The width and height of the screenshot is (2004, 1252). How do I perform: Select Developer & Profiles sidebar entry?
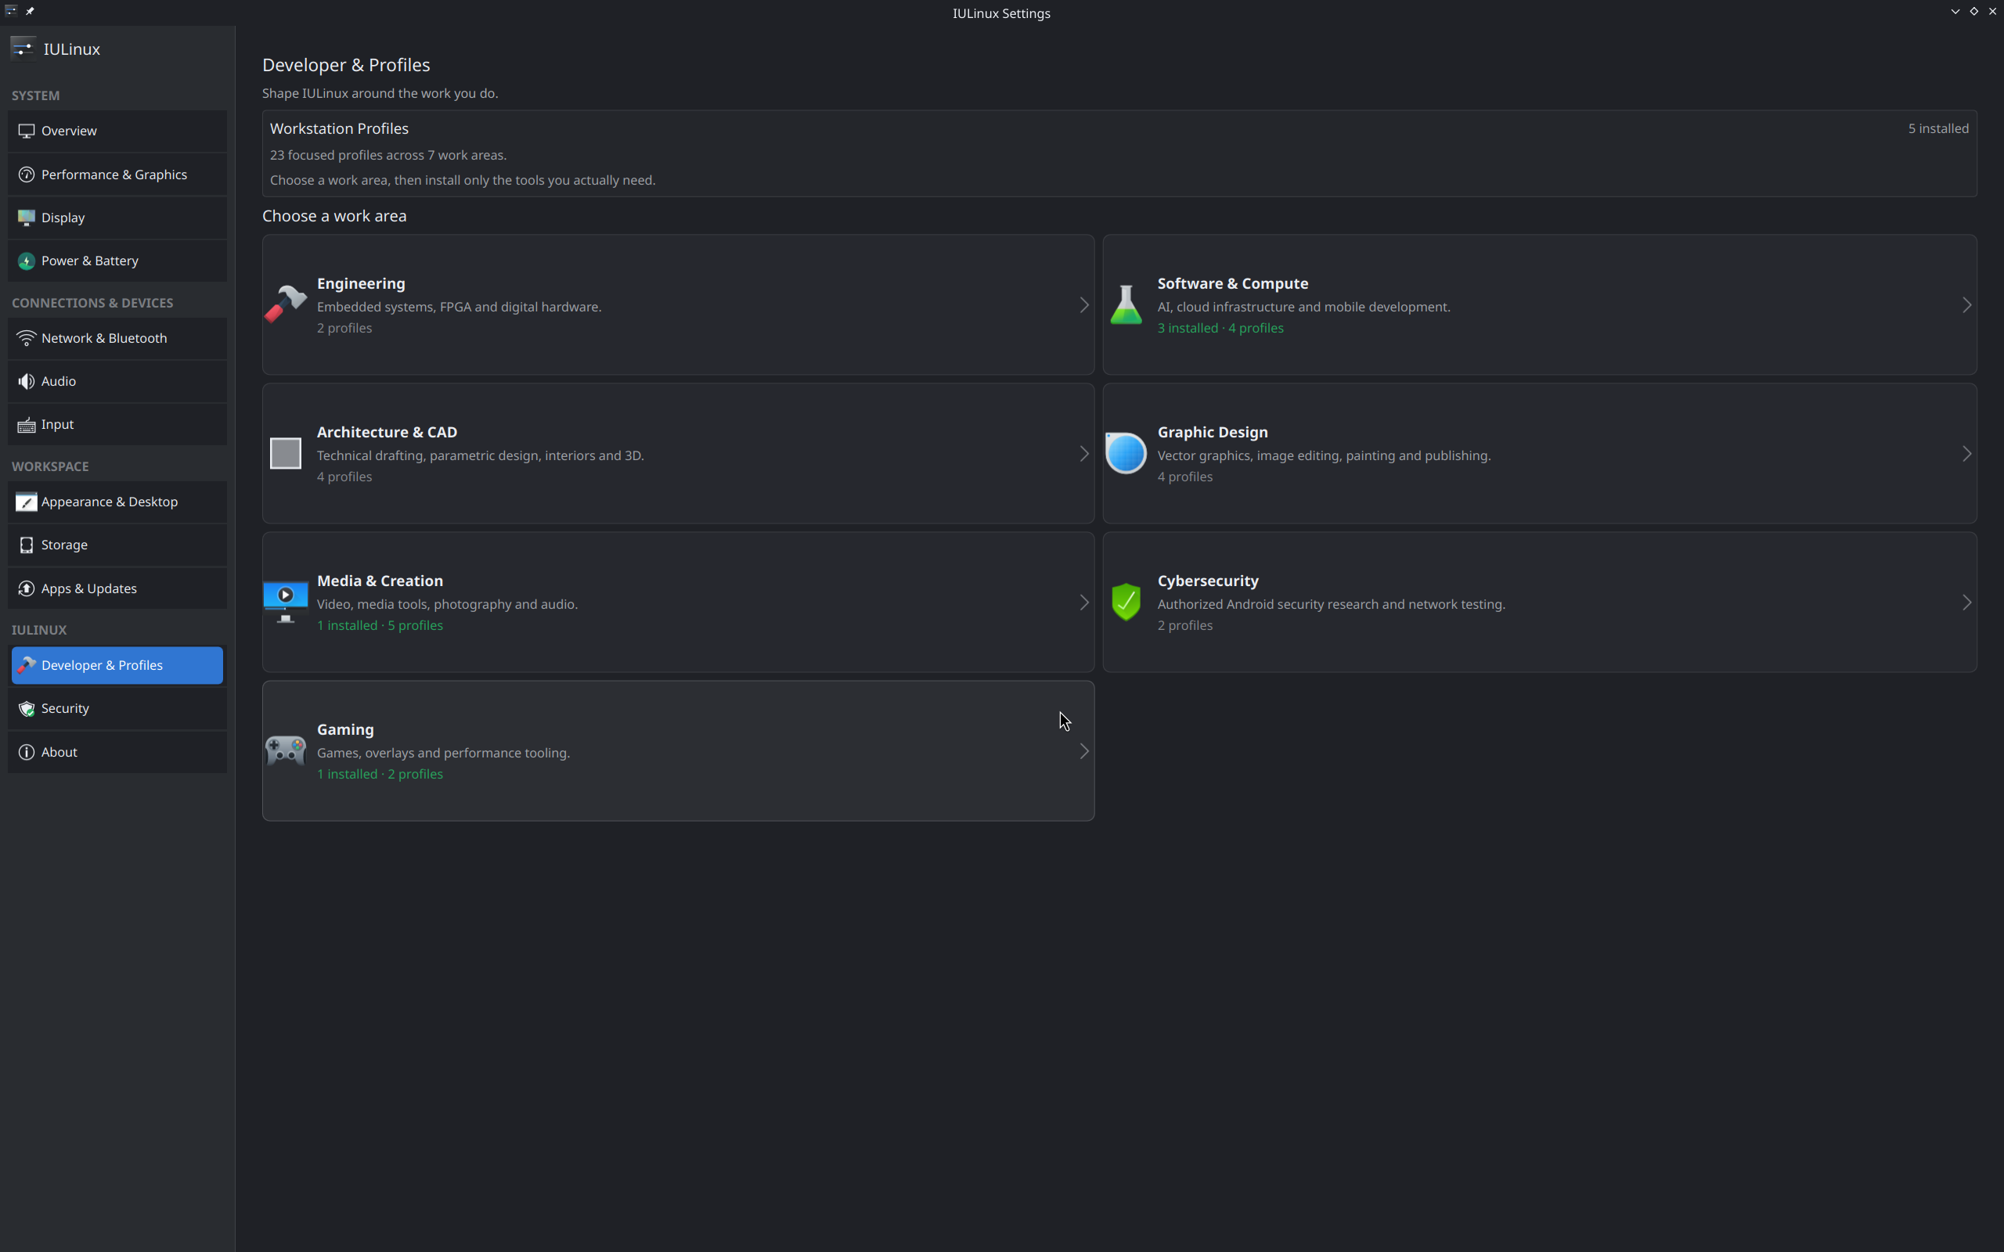[117, 665]
